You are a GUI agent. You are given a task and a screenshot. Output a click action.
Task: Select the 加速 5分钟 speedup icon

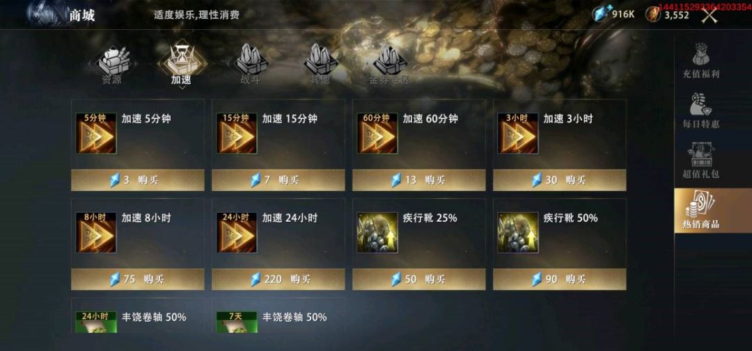(96, 133)
